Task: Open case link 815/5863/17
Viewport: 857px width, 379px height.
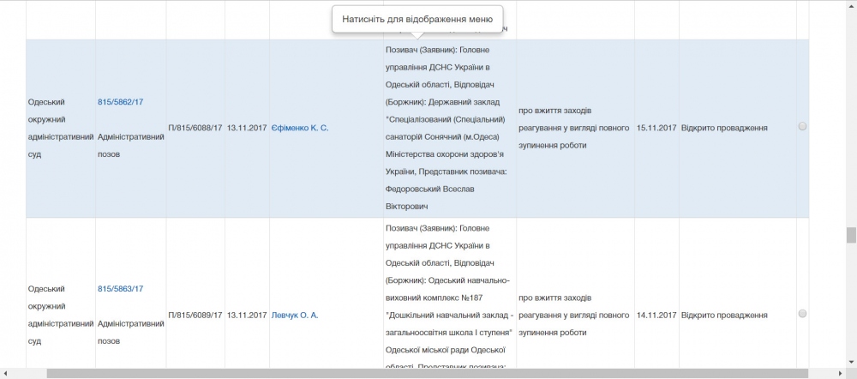Action: click(120, 289)
